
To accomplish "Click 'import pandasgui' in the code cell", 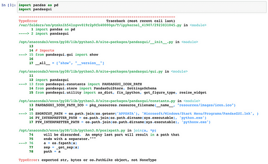I will (35, 9).
